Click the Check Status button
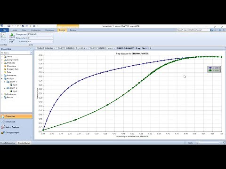The height and width of the screenshot is (169, 226). [x=24, y=143]
